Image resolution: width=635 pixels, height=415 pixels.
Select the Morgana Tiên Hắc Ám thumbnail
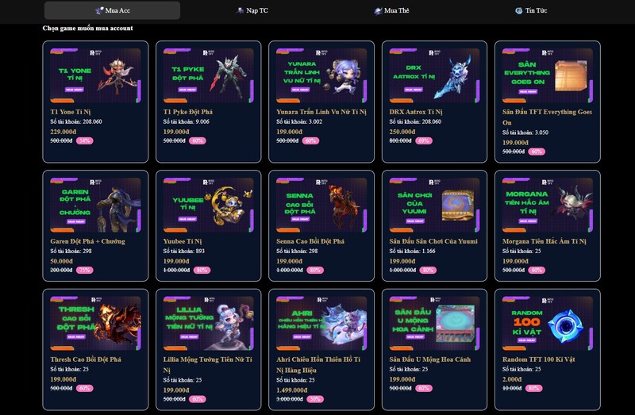point(548,205)
